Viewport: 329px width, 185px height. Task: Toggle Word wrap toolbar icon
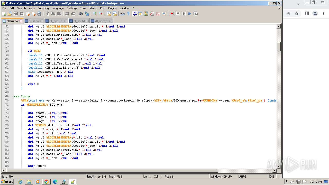123,14
